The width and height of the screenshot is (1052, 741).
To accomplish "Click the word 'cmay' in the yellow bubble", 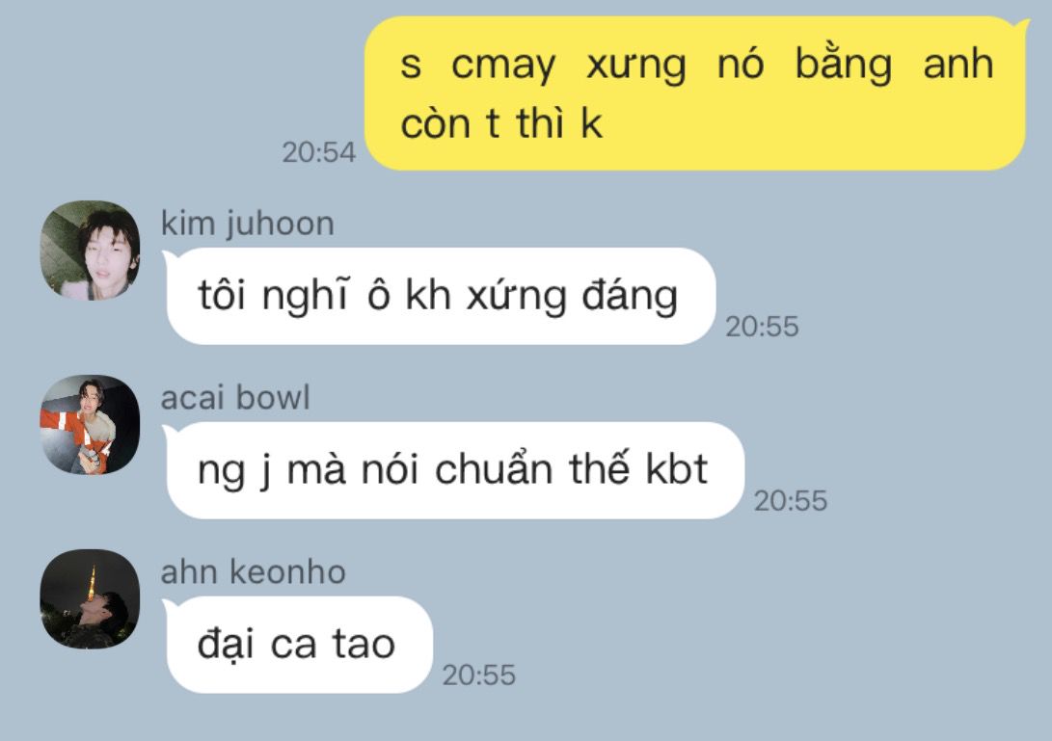I will coord(503,66).
